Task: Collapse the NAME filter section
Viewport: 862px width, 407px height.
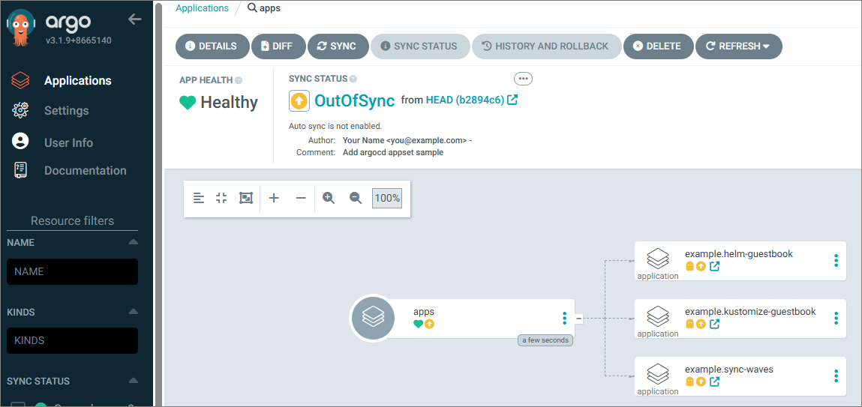Action: pos(133,242)
